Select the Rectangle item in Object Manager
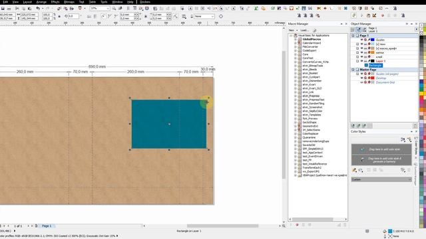The width and height of the screenshot is (426, 239). 375,65
